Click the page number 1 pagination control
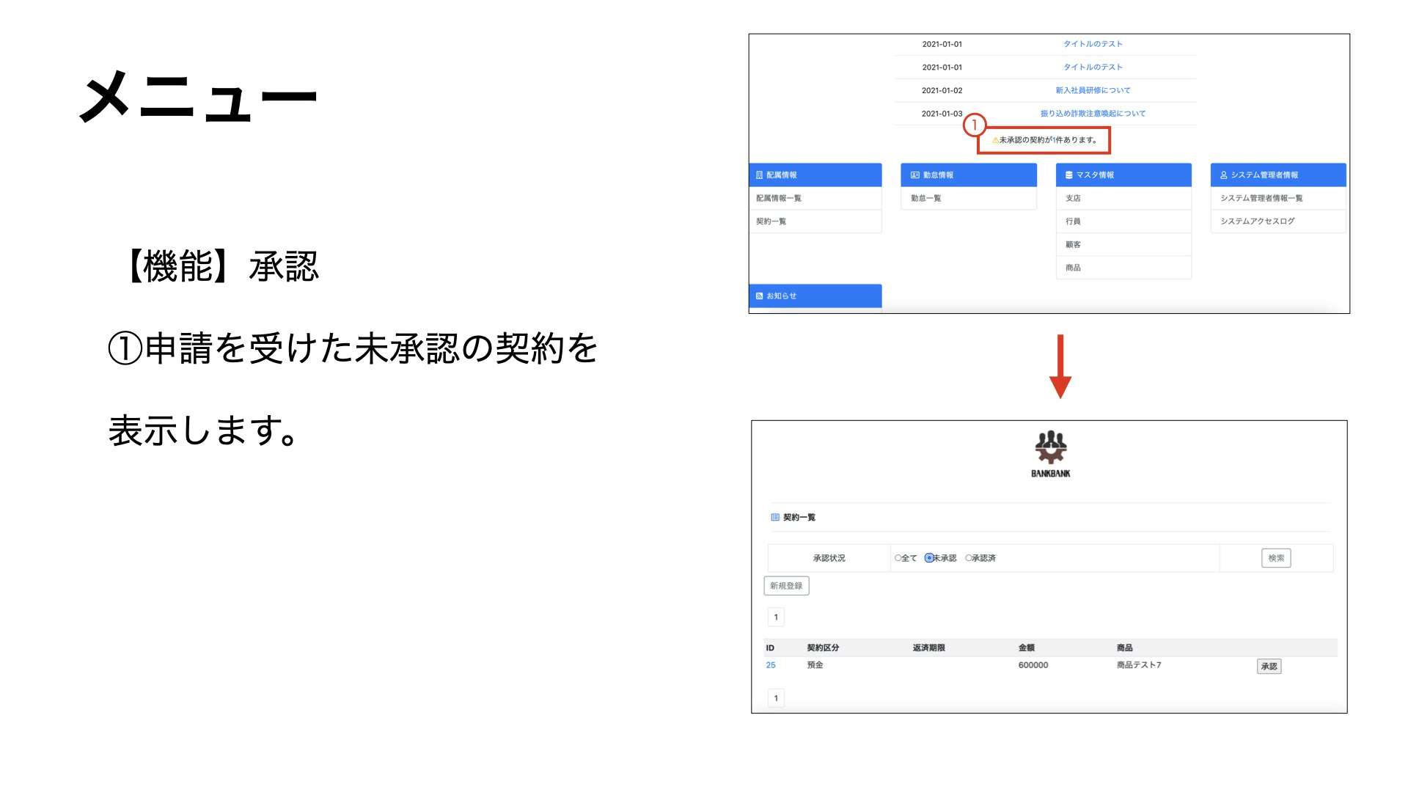 776,617
